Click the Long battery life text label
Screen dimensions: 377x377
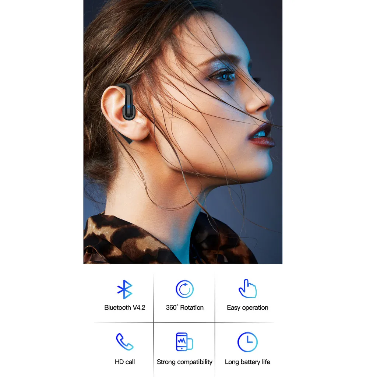coord(247,362)
